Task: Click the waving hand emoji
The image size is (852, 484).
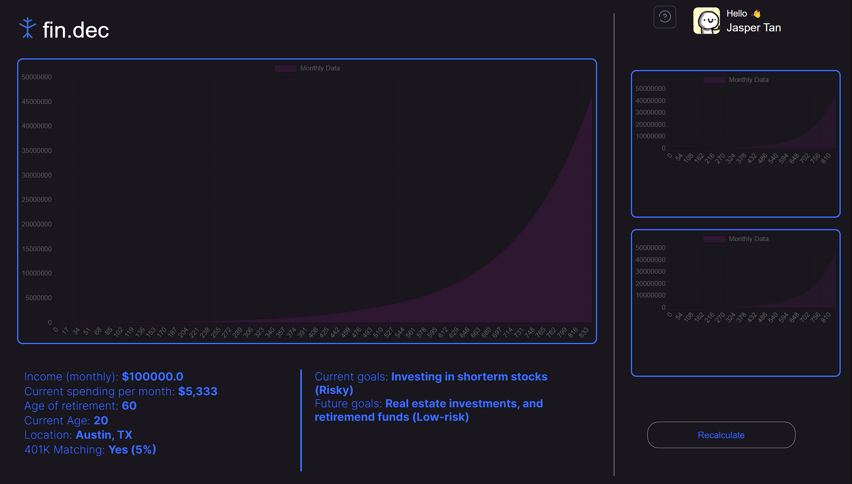Action: 756,13
